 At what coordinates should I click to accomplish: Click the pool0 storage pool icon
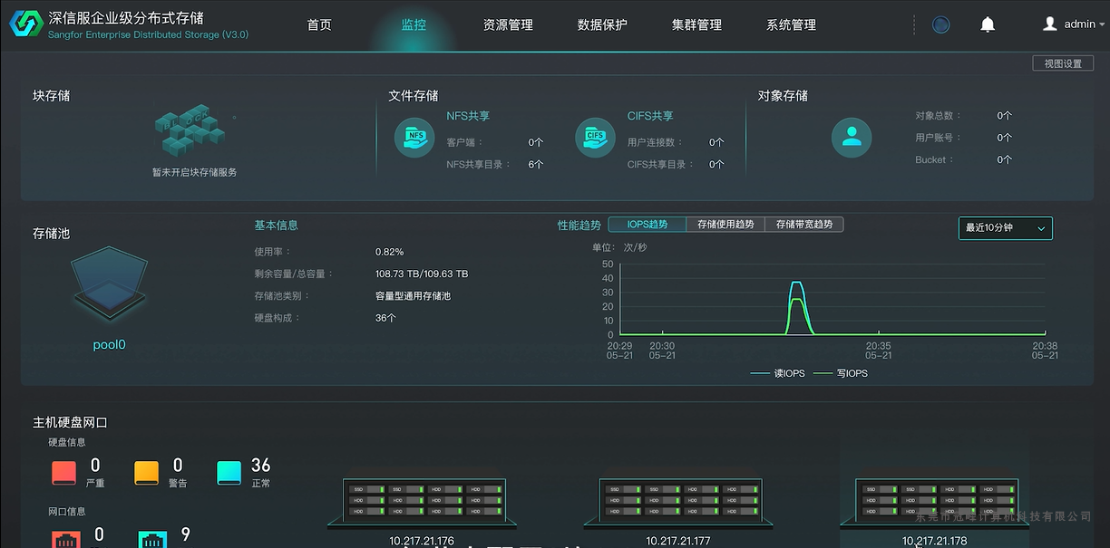pyautogui.click(x=109, y=284)
